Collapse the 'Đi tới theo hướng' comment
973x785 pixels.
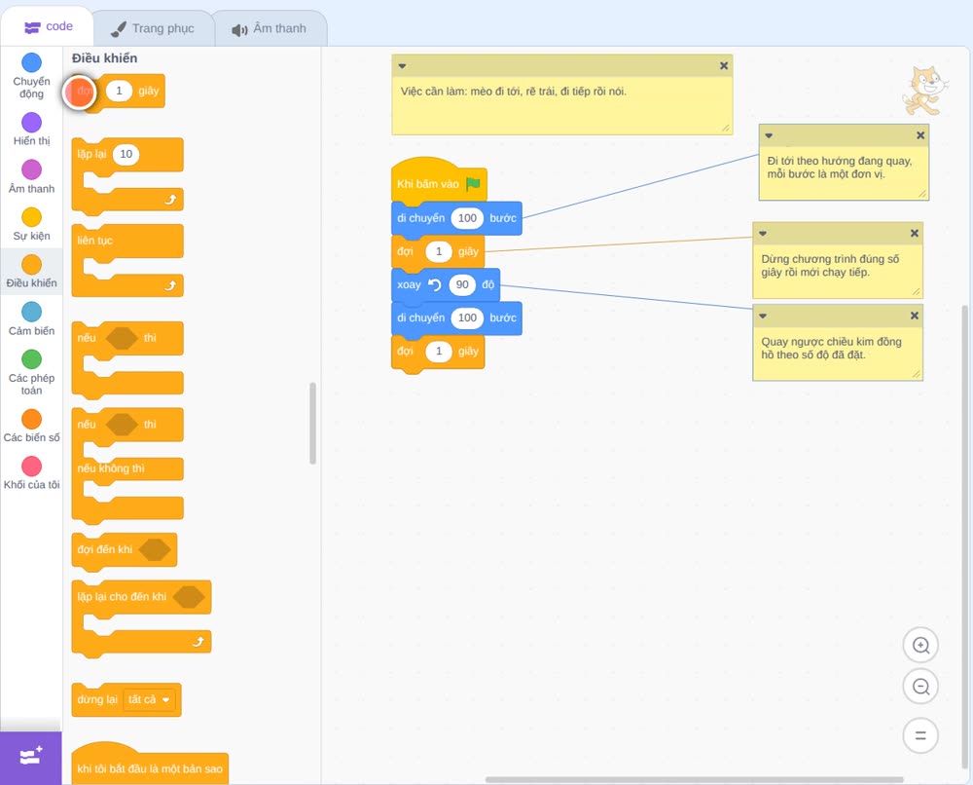click(x=769, y=135)
